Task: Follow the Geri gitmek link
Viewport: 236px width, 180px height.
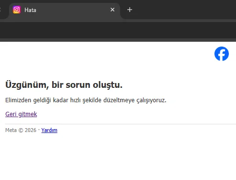Action: pos(21,114)
